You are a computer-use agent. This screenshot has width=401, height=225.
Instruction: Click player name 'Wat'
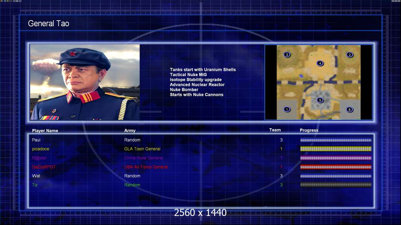pyautogui.click(x=36, y=176)
